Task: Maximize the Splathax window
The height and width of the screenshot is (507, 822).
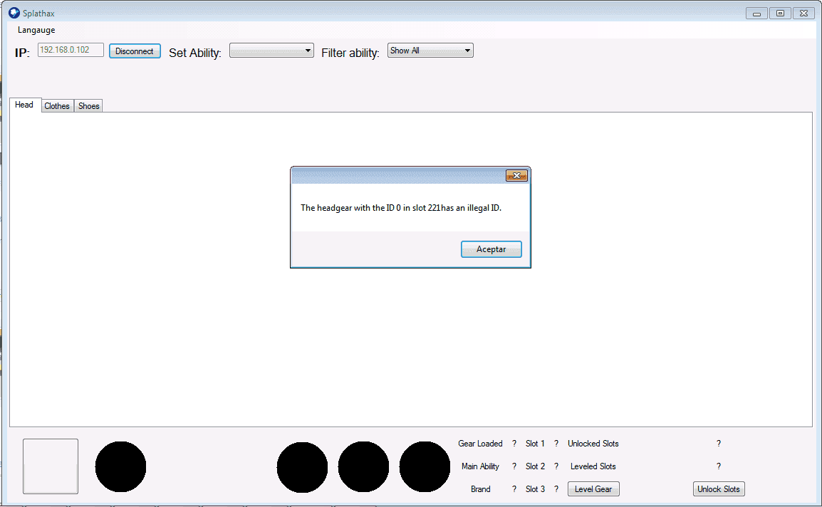Action: [780, 13]
